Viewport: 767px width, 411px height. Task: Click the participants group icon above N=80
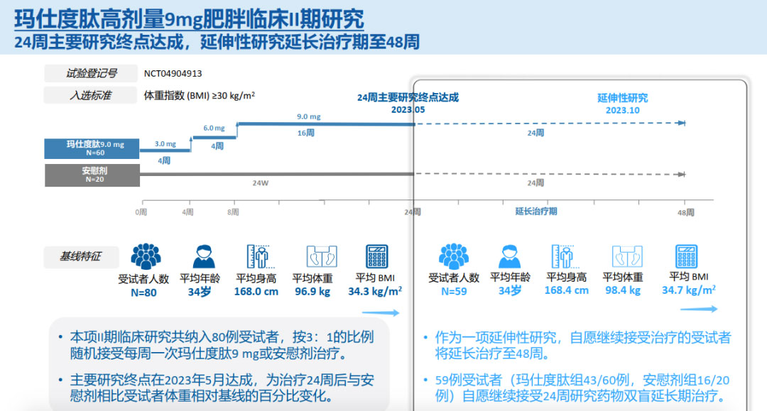click(146, 256)
